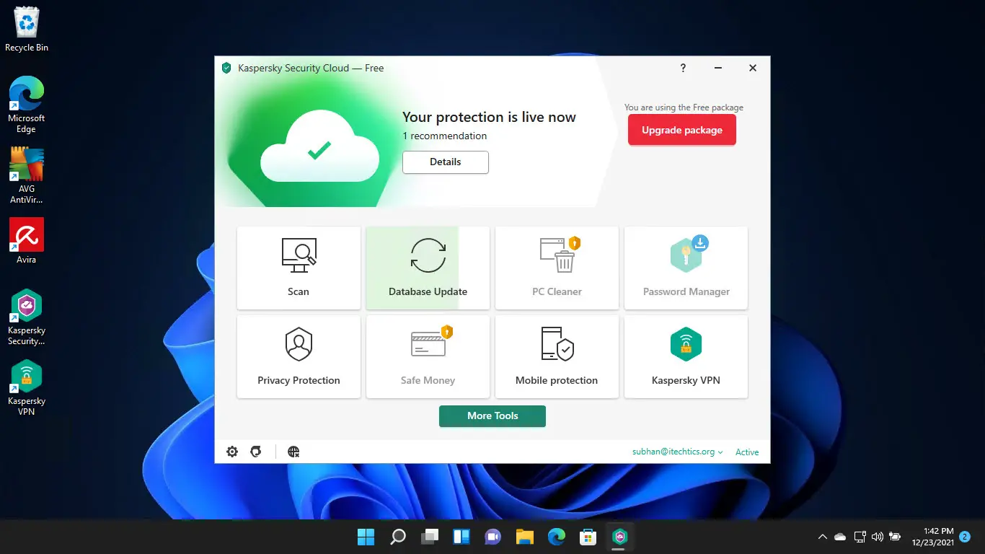Open volume speaker tray icon
Viewport: 985px width, 554px height.
point(878,537)
